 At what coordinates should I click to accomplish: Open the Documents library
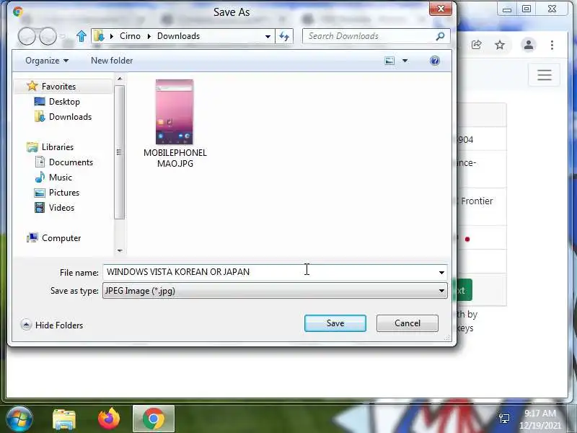click(x=71, y=162)
